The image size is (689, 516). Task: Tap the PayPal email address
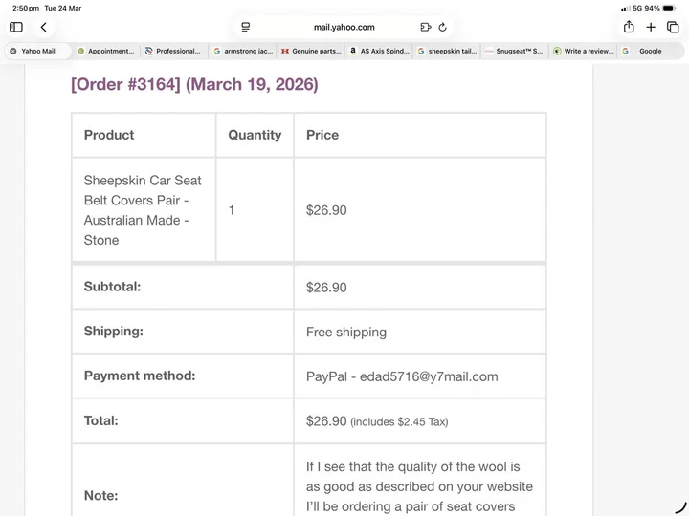(x=429, y=376)
